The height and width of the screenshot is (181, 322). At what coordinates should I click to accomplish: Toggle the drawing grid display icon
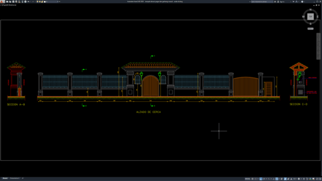tap(253, 179)
